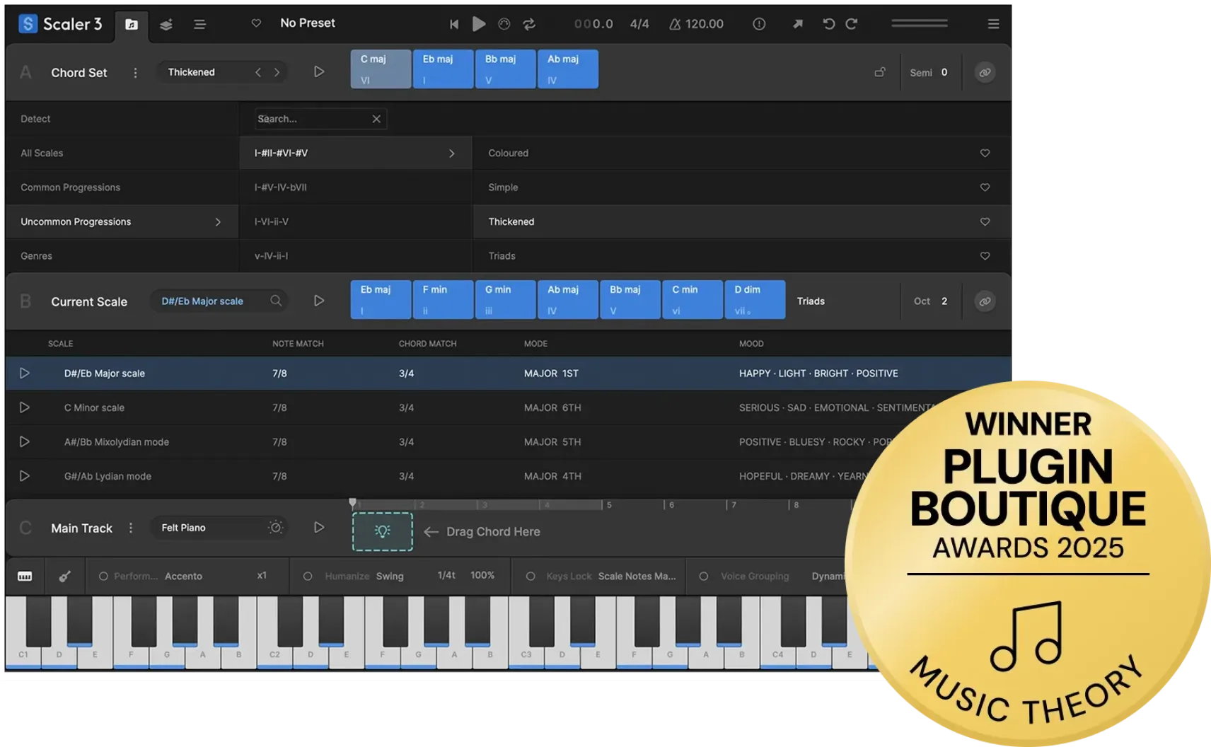
Task: Select the C maj VI chord pad
Action: 381,69
